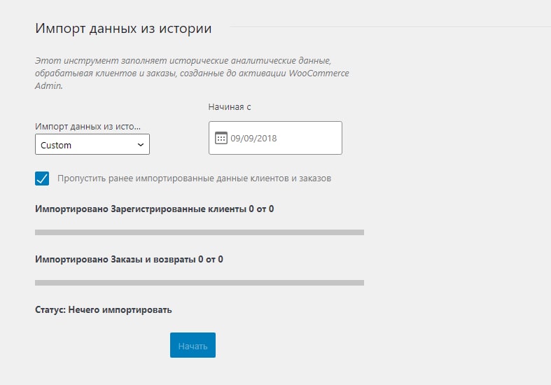Click the 'WooCommerce Admin' text in description
551x385 pixels.
pos(319,73)
